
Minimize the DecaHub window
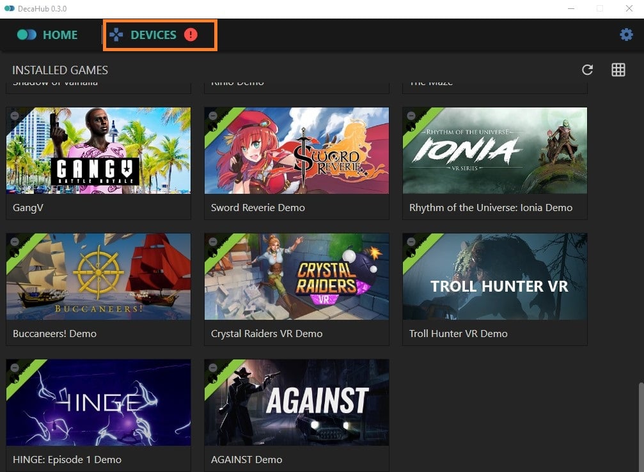[571, 8]
